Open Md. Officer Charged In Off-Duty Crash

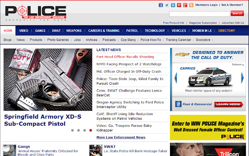click(x=129, y=71)
